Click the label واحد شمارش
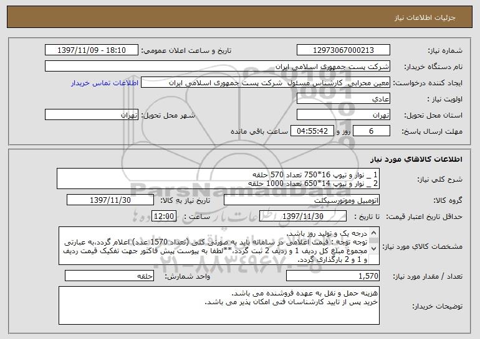480x339 pixels. [188, 276]
